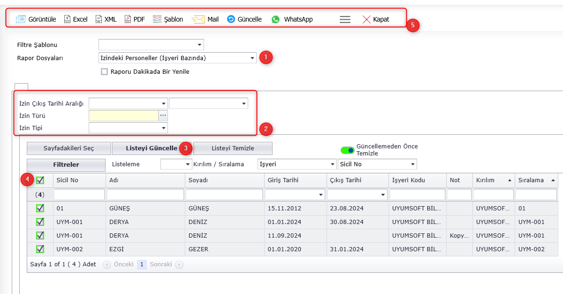Click Adı filter input

[x=145, y=194]
